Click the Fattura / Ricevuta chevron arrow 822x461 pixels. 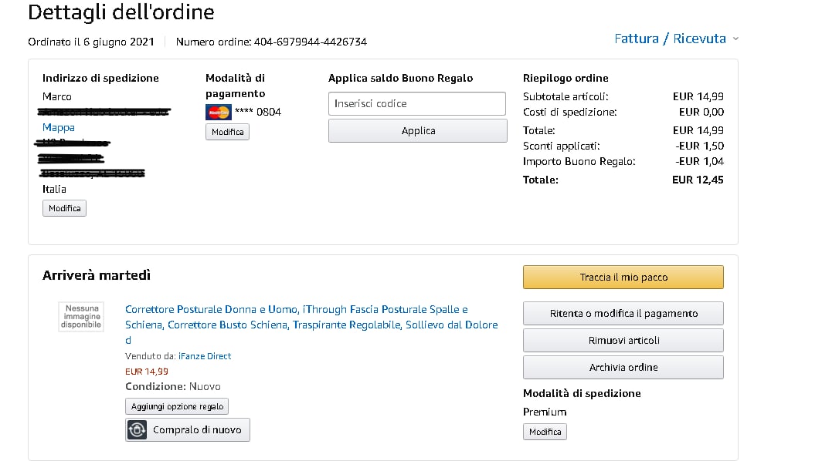(x=735, y=39)
